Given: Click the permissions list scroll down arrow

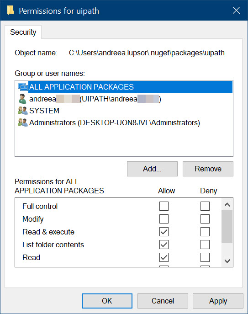Looking at the screenshot, I should click(227, 261).
